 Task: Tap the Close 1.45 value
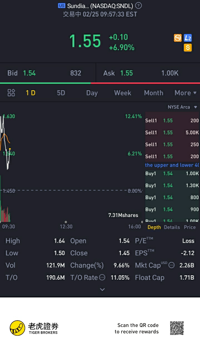point(124,253)
